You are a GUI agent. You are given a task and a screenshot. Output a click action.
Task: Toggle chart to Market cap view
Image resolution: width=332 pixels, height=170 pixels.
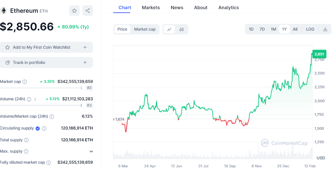145,29
